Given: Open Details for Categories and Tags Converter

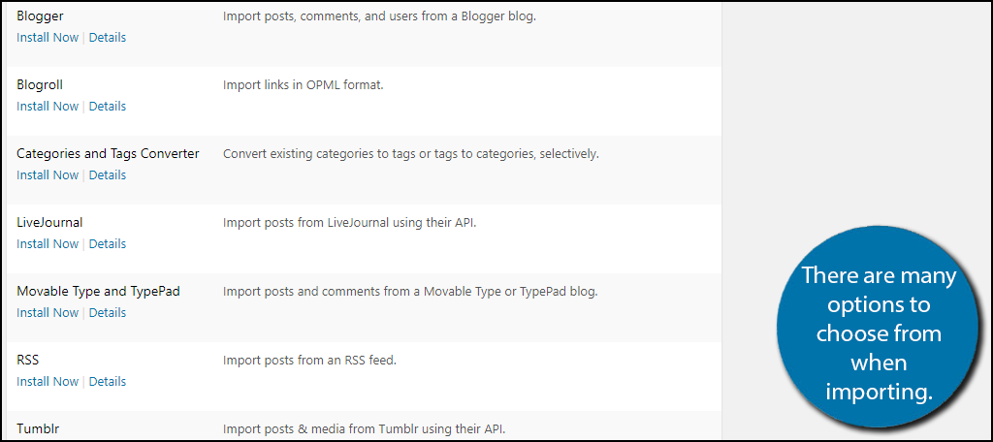Looking at the screenshot, I should 107,175.
